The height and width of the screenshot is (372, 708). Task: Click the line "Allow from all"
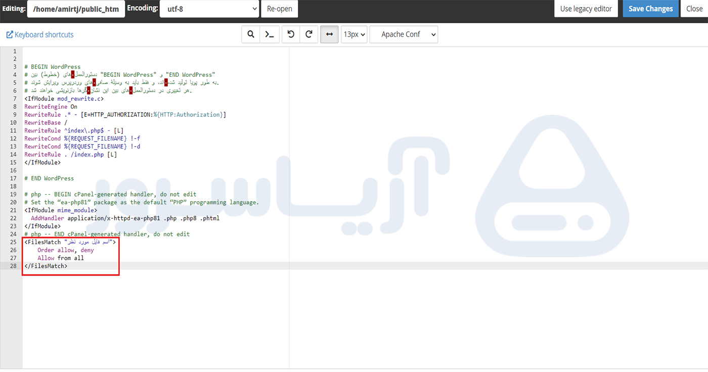(61, 258)
